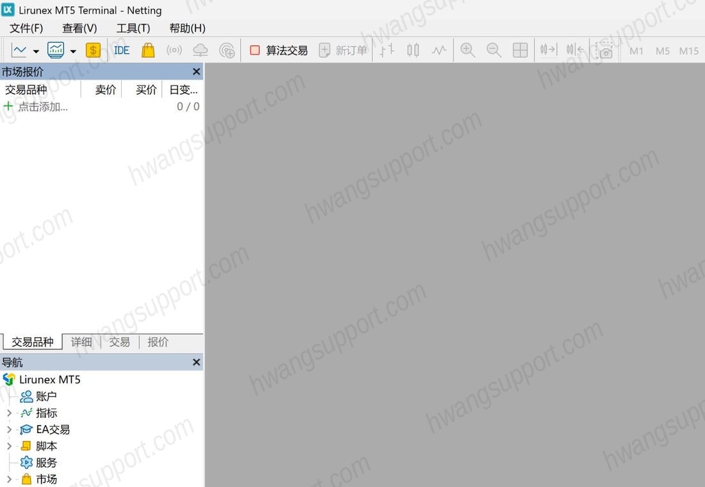Expand the 脚本 tree node
Screen dimensions: 705x487
[x=8, y=446]
